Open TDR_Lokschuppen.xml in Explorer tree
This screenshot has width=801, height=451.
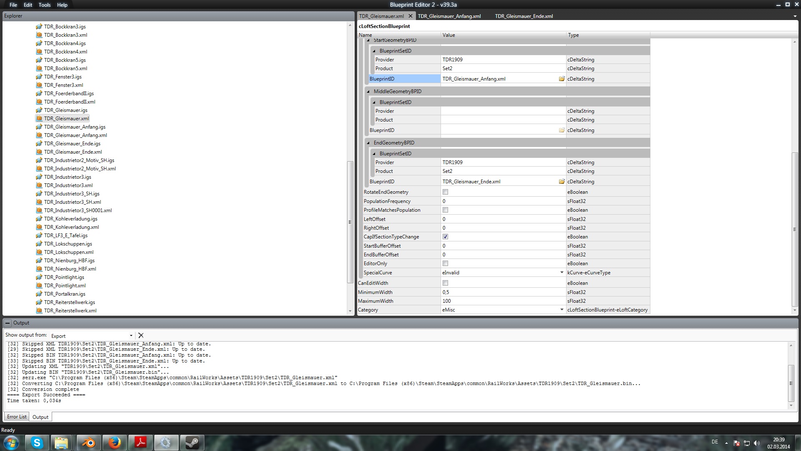click(69, 252)
